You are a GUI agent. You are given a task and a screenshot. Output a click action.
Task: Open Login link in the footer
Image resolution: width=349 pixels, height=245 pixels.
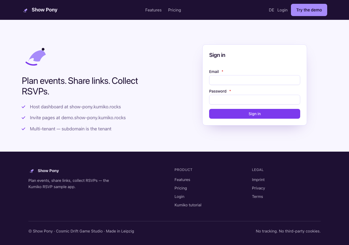179,197
